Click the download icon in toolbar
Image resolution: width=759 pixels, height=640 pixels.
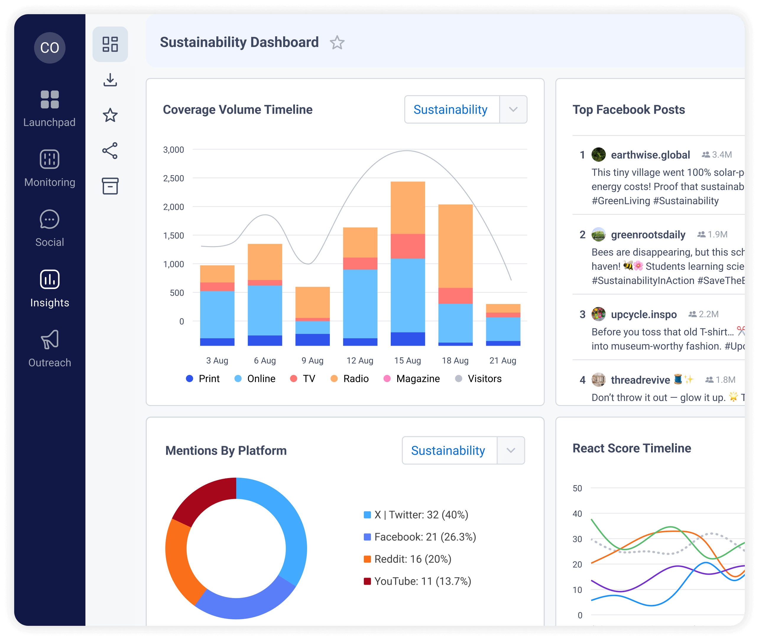pyautogui.click(x=110, y=80)
